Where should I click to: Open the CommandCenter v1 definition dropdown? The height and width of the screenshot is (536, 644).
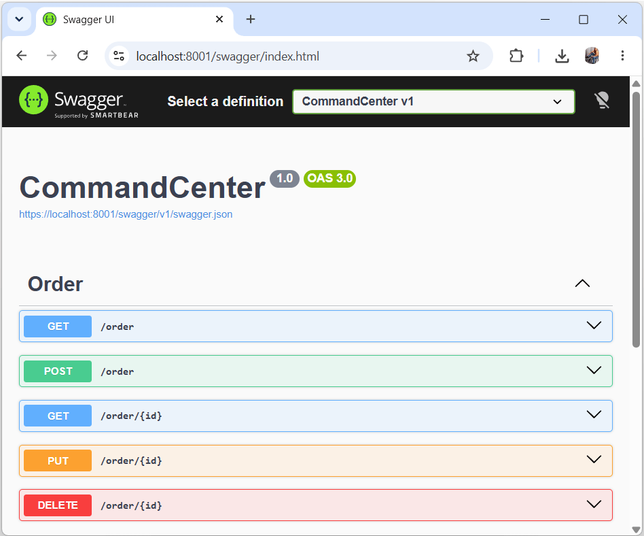click(433, 101)
